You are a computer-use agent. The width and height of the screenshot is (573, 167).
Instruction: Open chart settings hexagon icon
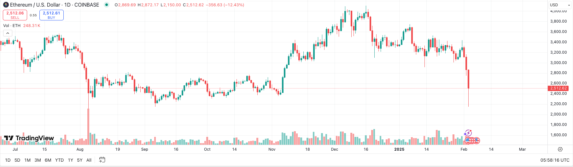560,149
